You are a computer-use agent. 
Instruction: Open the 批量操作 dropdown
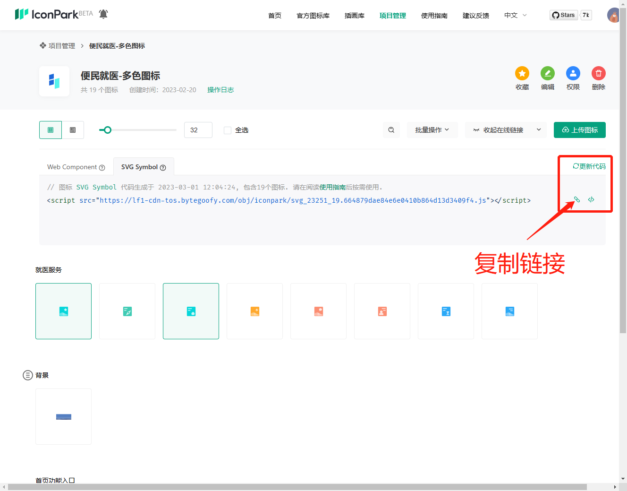tap(432, 130)
